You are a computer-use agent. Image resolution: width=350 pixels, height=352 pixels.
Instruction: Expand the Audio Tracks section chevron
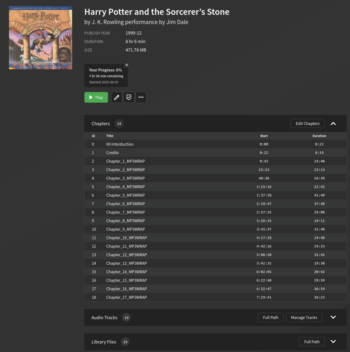click(x=333, y=317)
